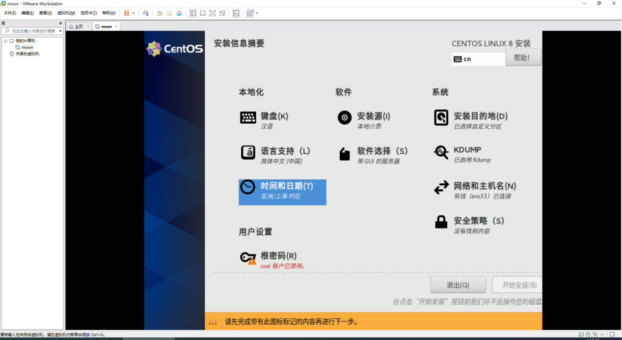The width and height of the screenshot is (622, 340).
Task: Click the CentOS logo in the installer
Action: [174, 49]
